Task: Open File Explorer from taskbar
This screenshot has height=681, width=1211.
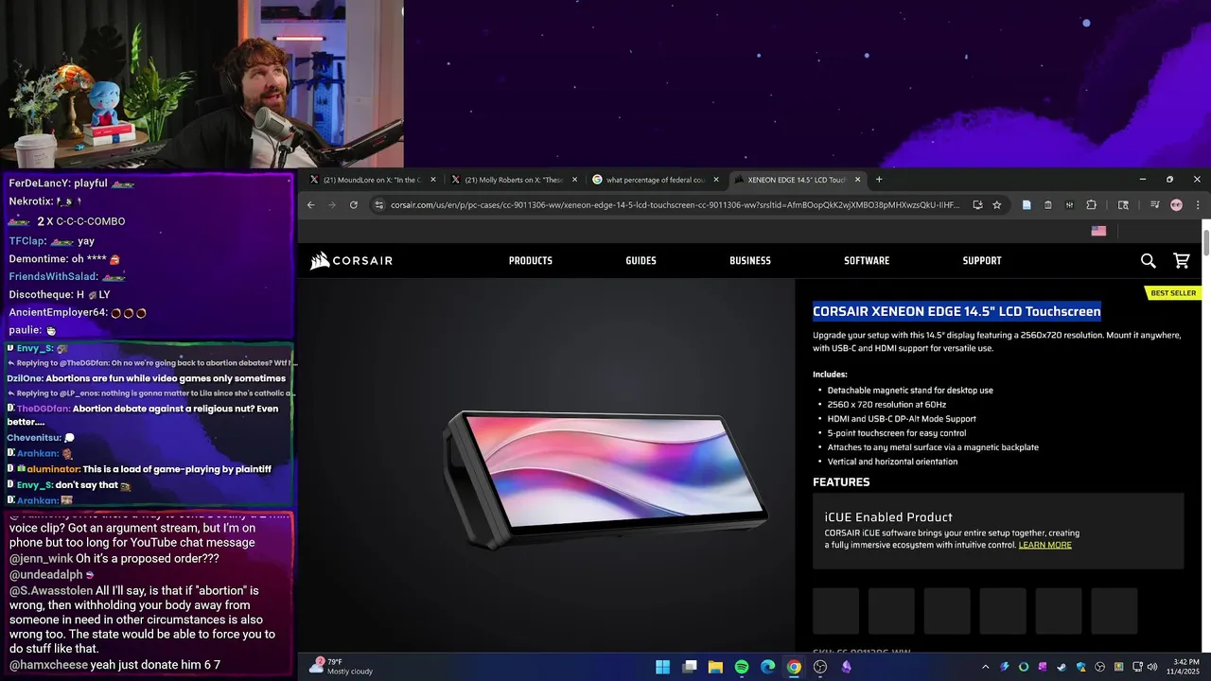Action: tap(715, 667)
